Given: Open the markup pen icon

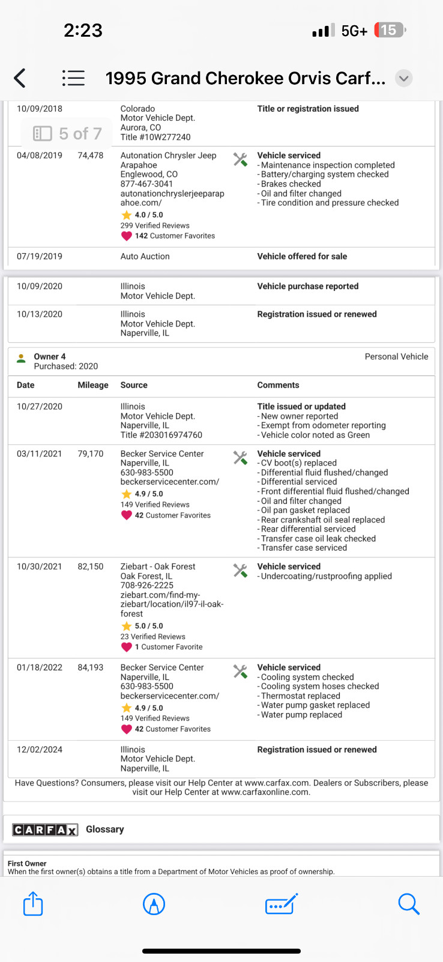Looking at the screenshot, I should pos(154,904).
